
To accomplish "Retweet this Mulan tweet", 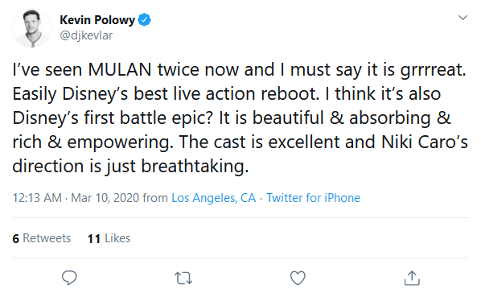I will [x=183, y=278].
